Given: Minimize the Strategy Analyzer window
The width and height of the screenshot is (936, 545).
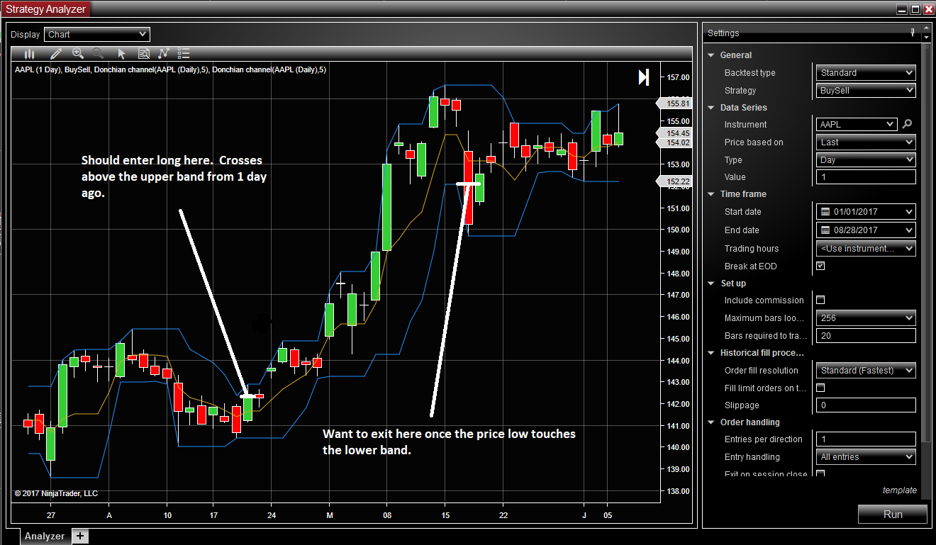Looking at the screenshot, I should pyautogui.click(x=901, y=9).
